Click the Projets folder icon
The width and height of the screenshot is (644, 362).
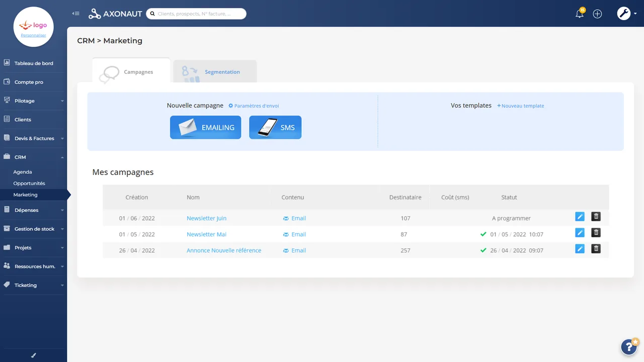(7, 247)
